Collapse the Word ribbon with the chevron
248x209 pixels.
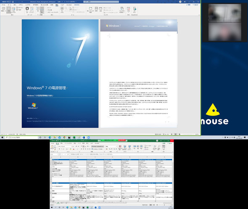point(199,15)
